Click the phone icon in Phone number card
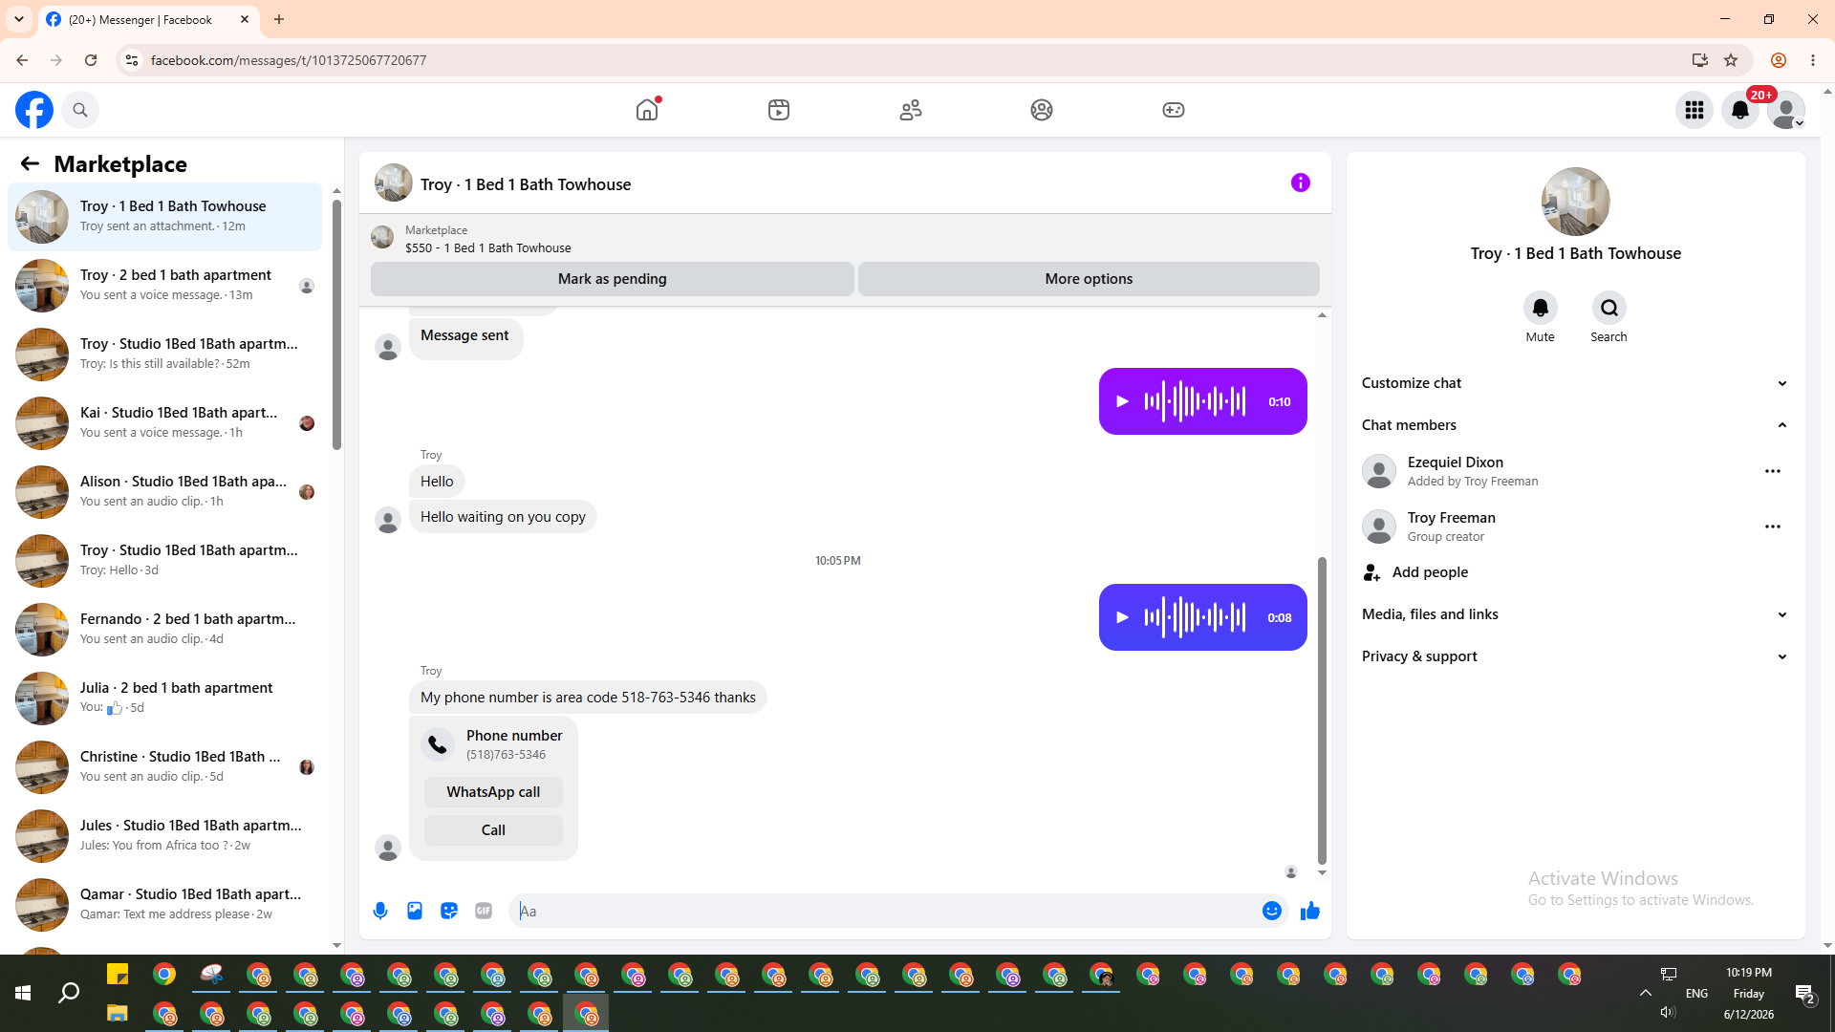 point(438,744)
